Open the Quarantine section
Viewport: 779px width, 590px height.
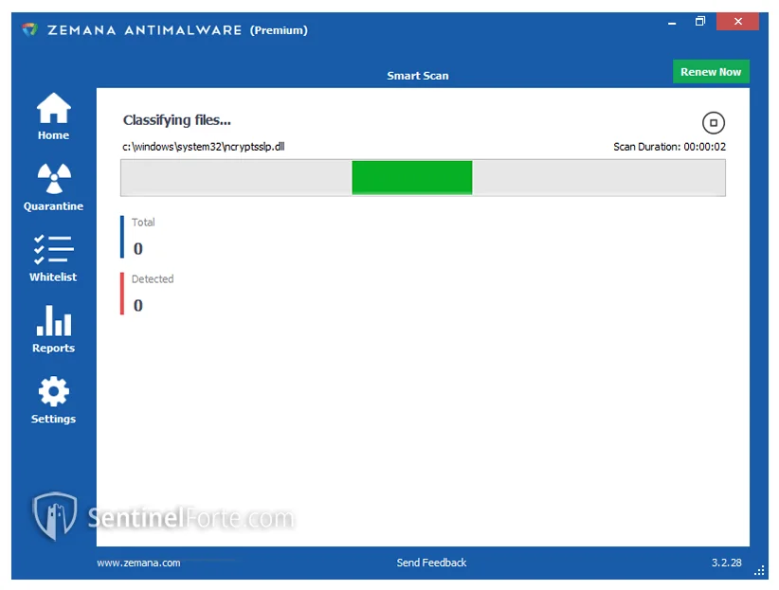coord(53,188)
